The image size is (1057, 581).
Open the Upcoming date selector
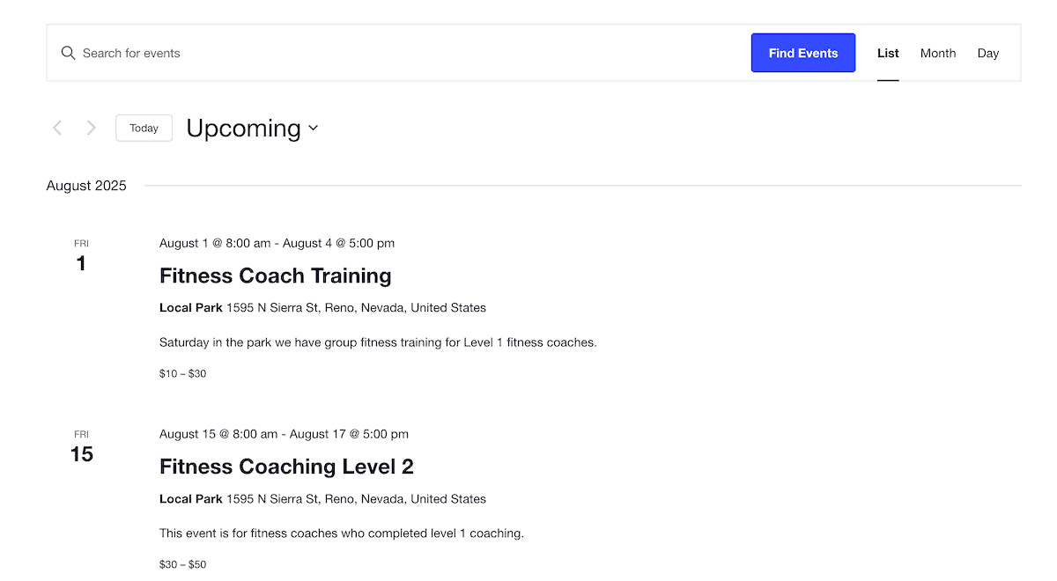[244, 129]
